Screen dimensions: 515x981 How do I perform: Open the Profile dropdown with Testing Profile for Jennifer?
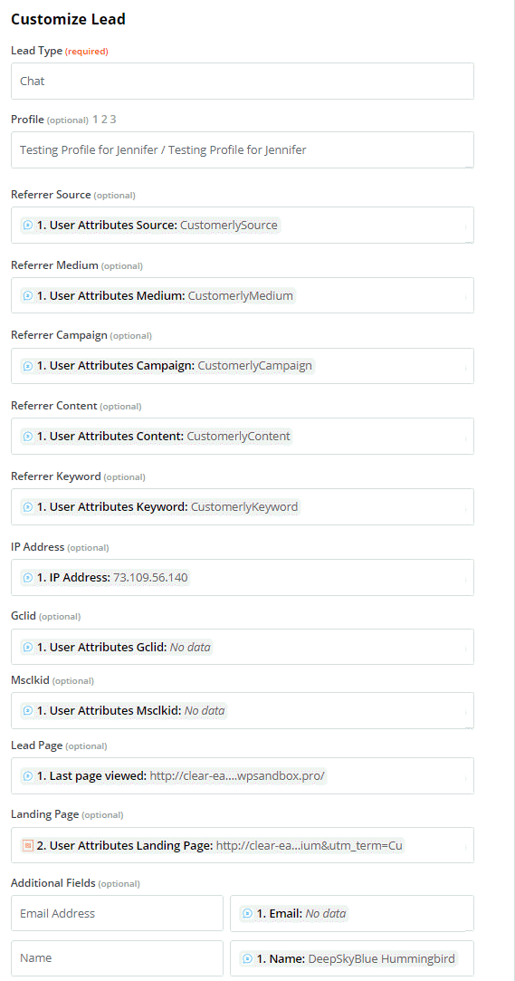[x=243, y=149]
